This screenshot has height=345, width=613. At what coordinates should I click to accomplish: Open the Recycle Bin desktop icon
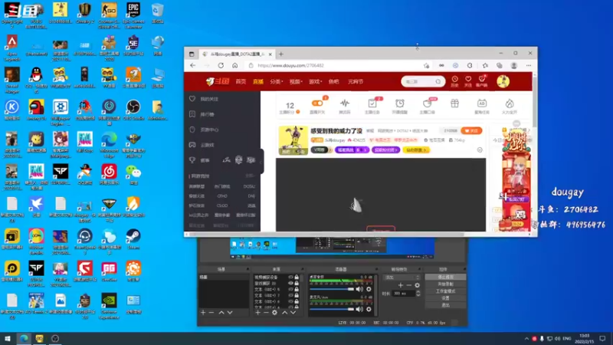(x=158, y=13)
